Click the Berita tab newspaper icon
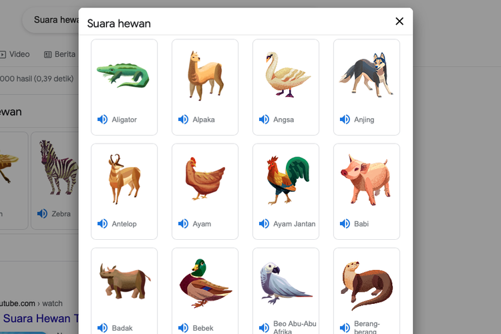Viewport: 501px width, 334px height. point(47,55)
